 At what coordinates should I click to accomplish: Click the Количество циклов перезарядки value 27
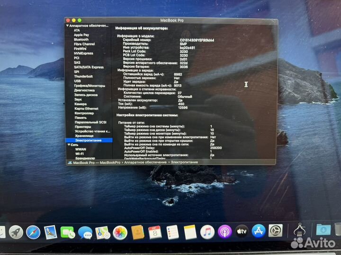point(179,93)
